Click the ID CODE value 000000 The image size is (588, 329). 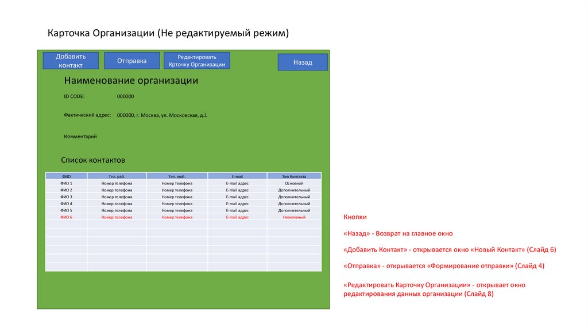point(125,96)
